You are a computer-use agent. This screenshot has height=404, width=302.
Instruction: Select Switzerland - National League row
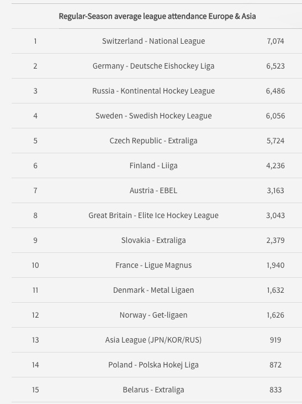coord(157,41)
